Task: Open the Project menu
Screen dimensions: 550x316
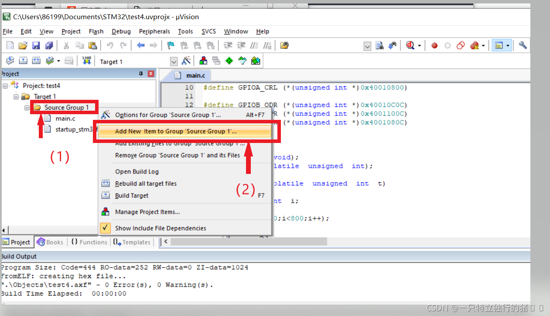Action: (x=71, y=31)
